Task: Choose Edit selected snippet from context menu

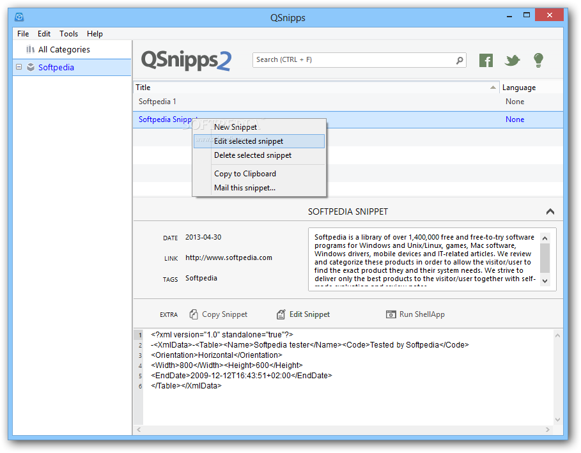Action: click(259, 141)
